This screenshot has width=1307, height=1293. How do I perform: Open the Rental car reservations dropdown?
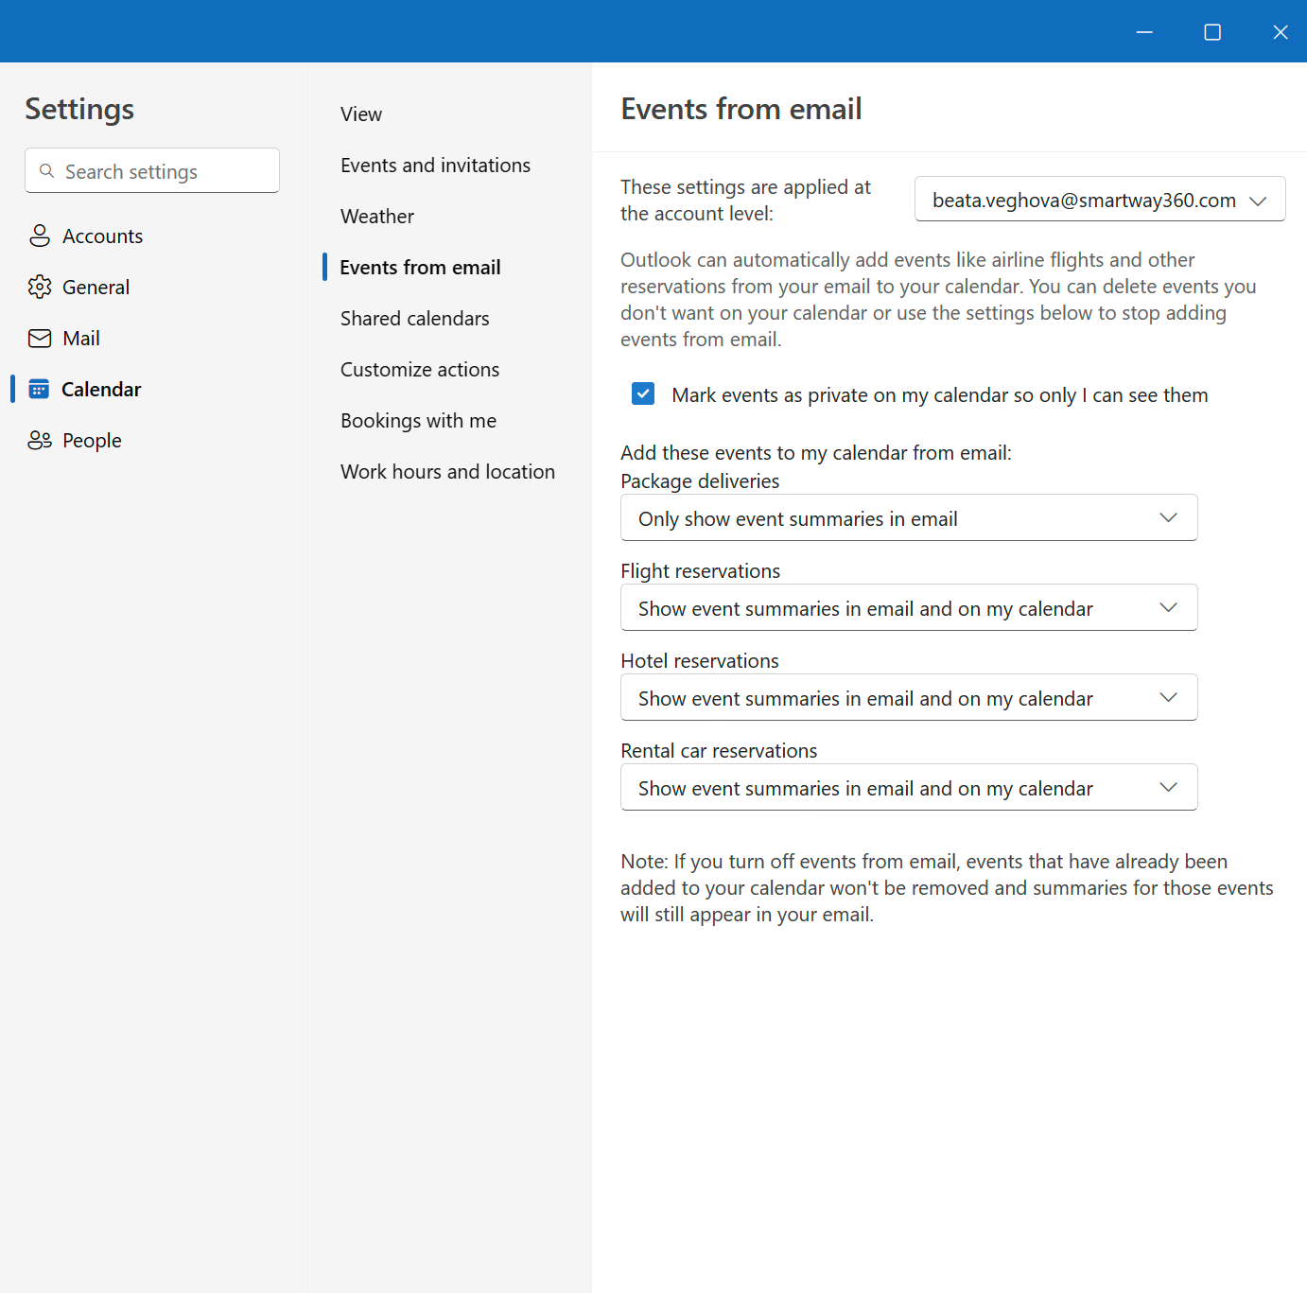909,788
